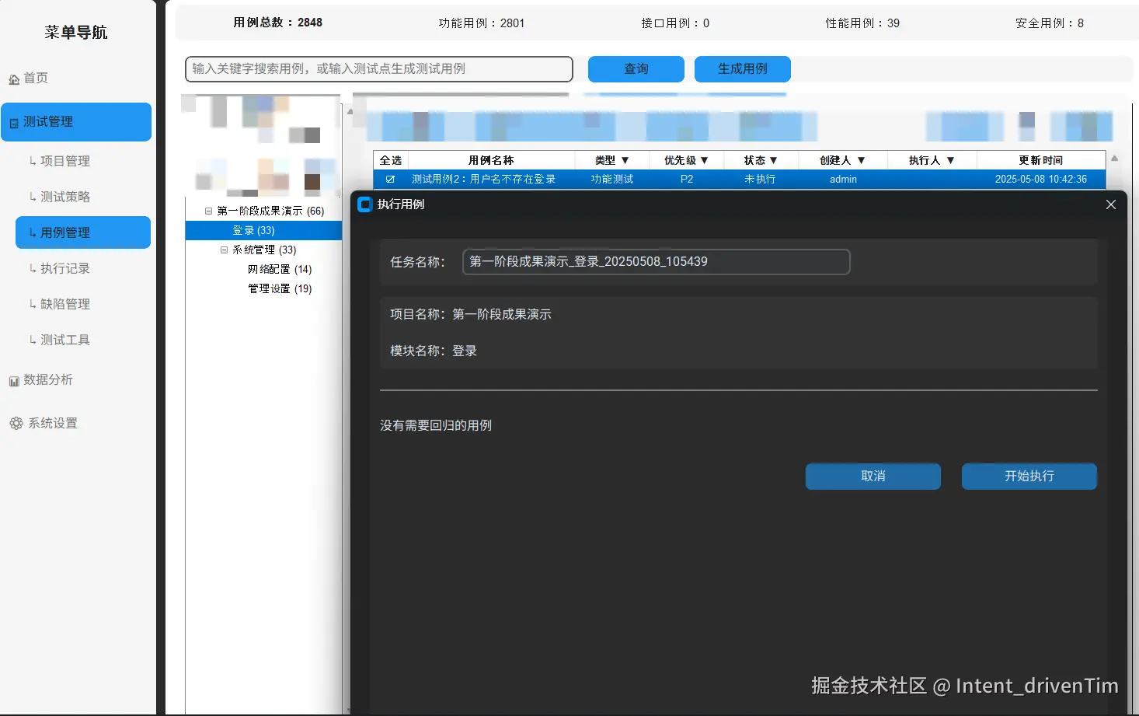
Task: Click the 更新时间 column header
Action: coord(1041,160)
